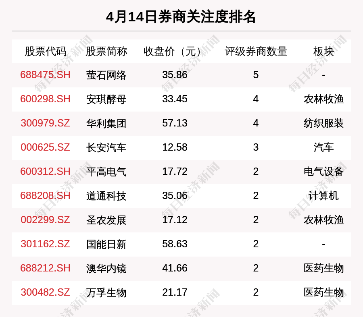Select stock code 600298.SH

tap(45, 99)
